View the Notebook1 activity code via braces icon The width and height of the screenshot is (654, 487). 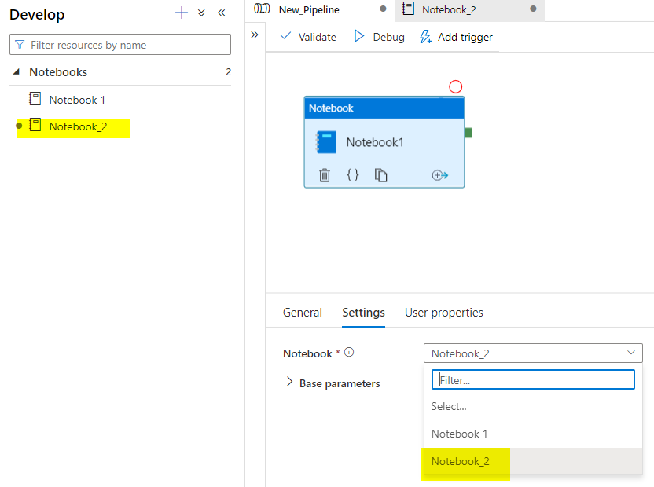(353, 175)
